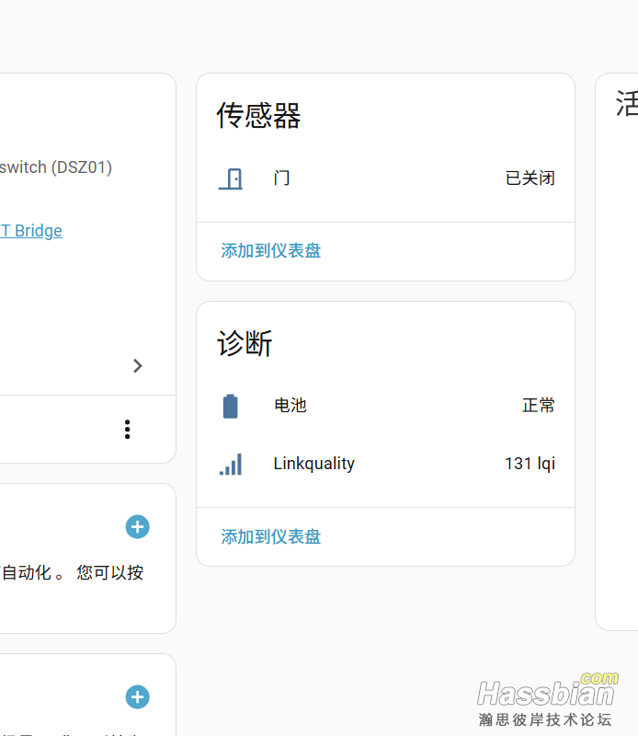Click the 正常 battery state value
The width and height of the screenshot is (638, 736).
pos(538,406)
